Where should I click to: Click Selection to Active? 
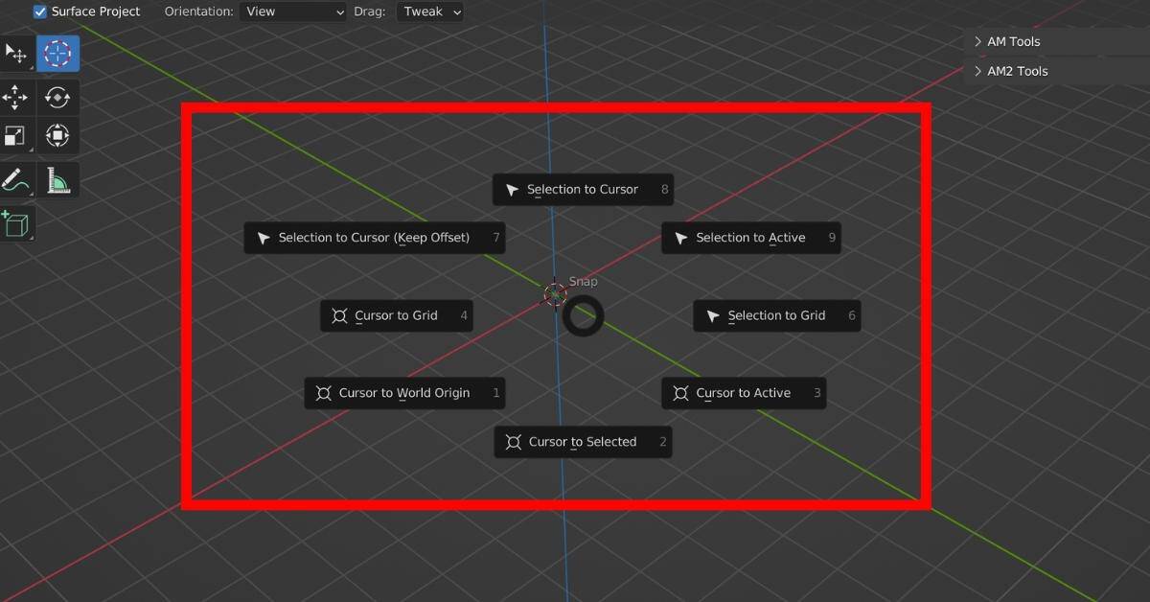point(750,237)
